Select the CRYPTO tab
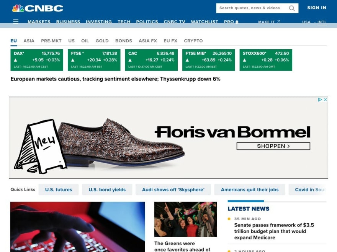337x252 pixels. (x=193, y=41)
